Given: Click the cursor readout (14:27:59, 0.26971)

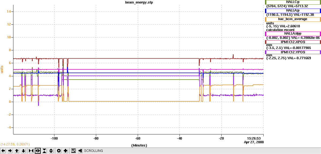Looking at the screenshot, I should coord(15,144).
